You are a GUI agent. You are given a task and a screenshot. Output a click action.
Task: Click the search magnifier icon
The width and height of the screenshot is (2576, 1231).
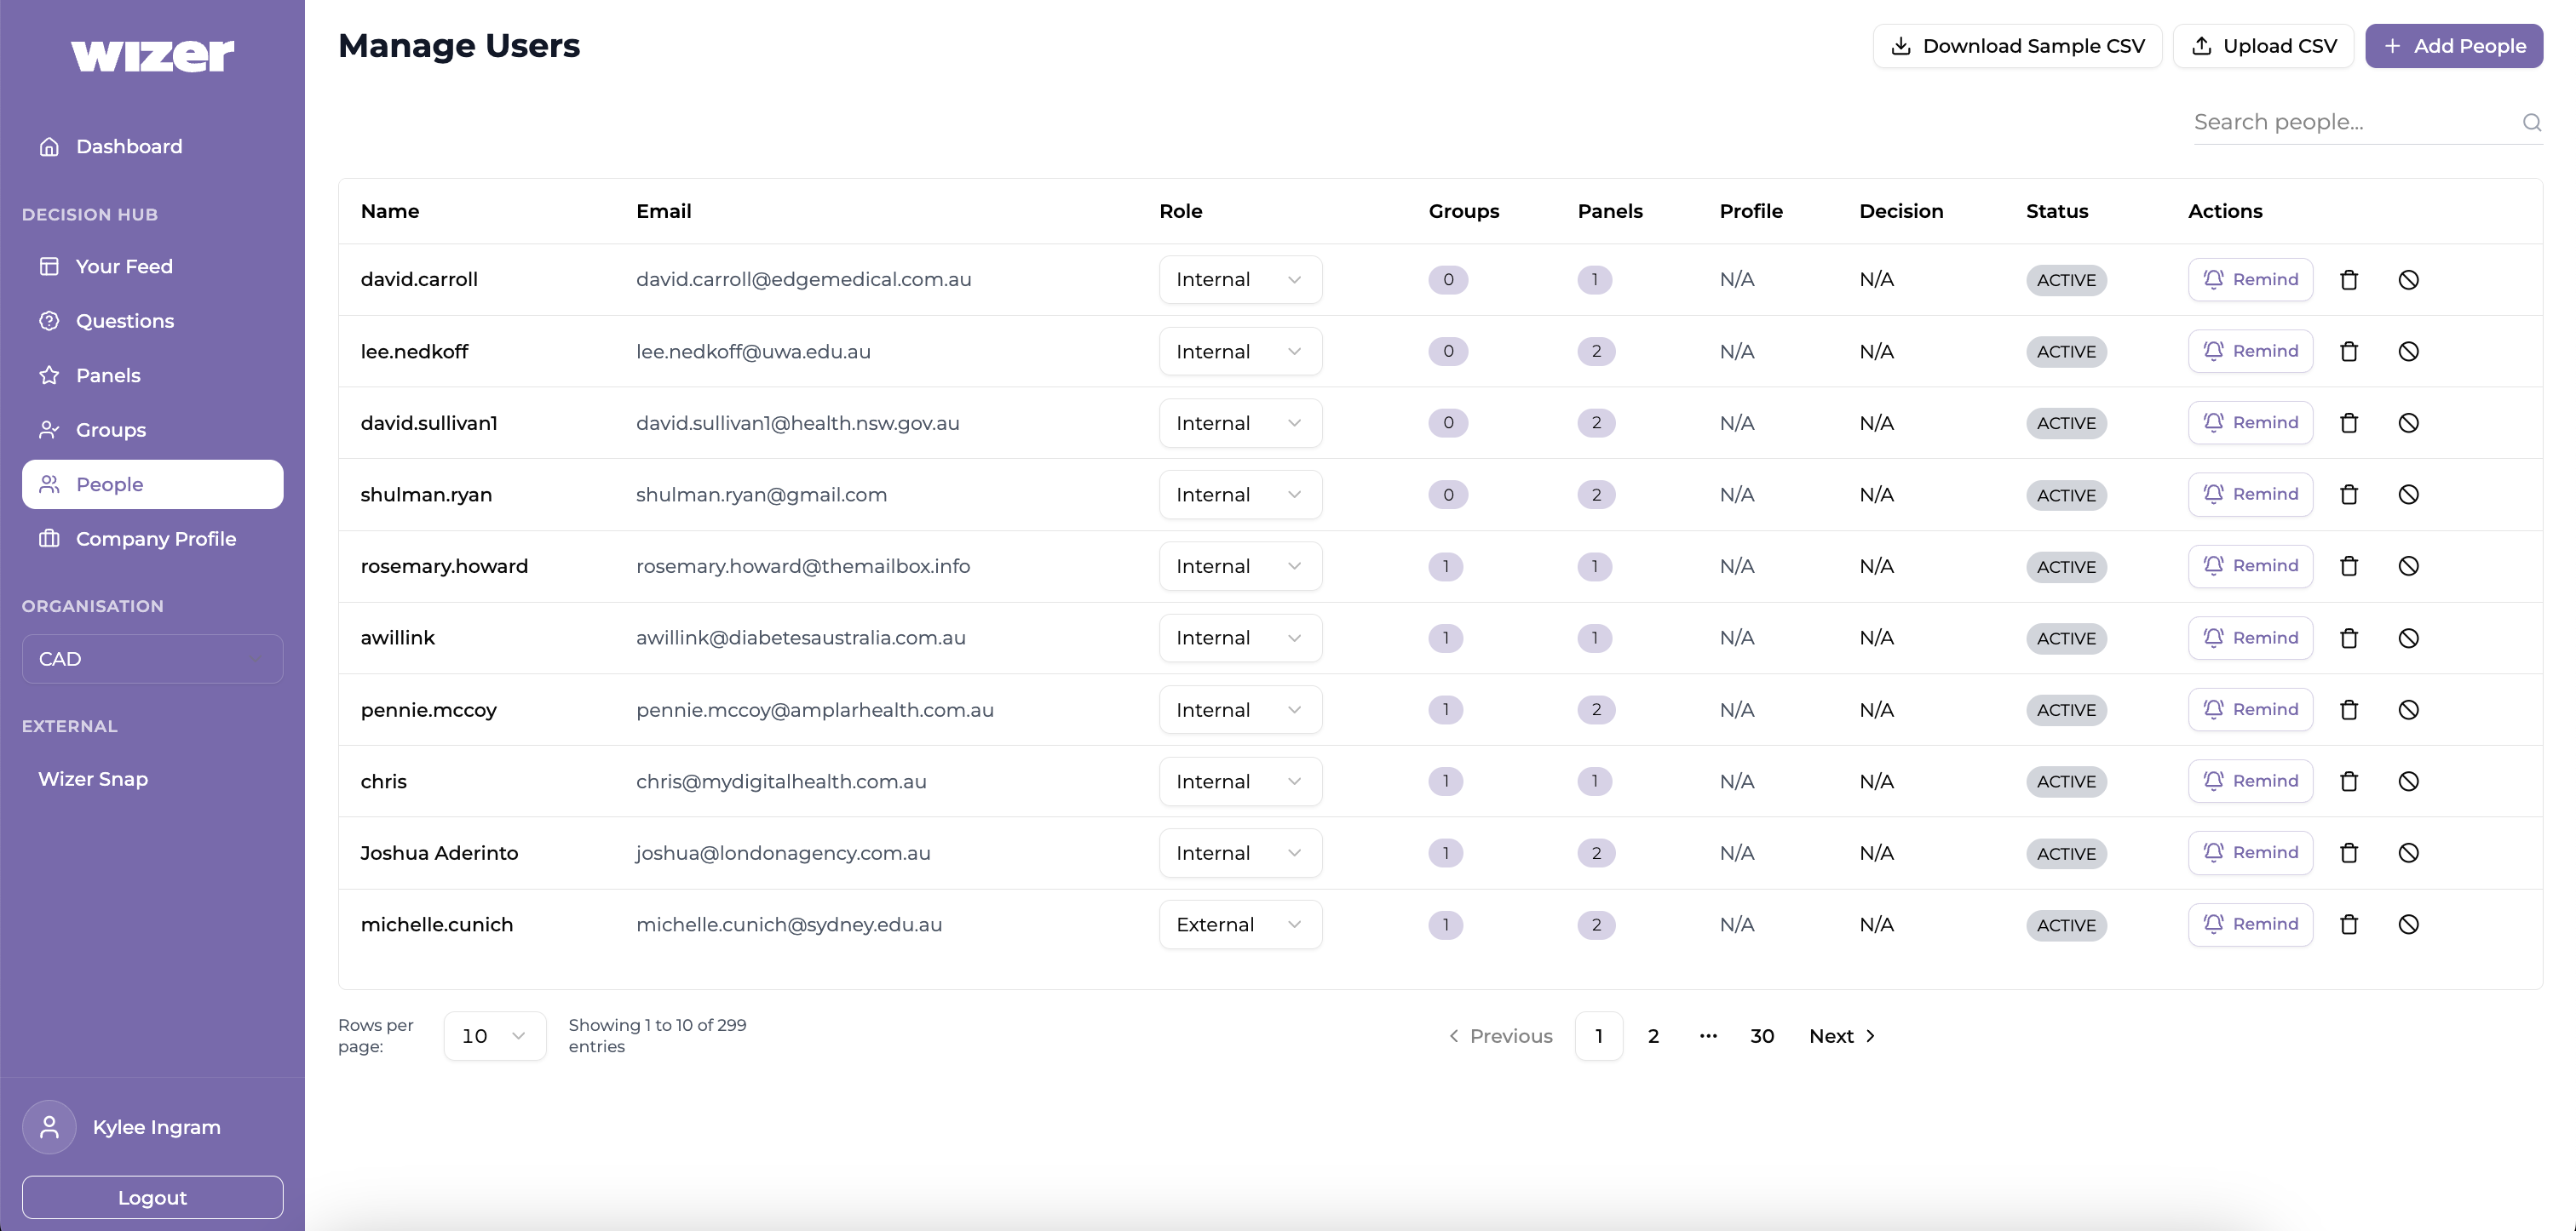tap(2531, 122)
